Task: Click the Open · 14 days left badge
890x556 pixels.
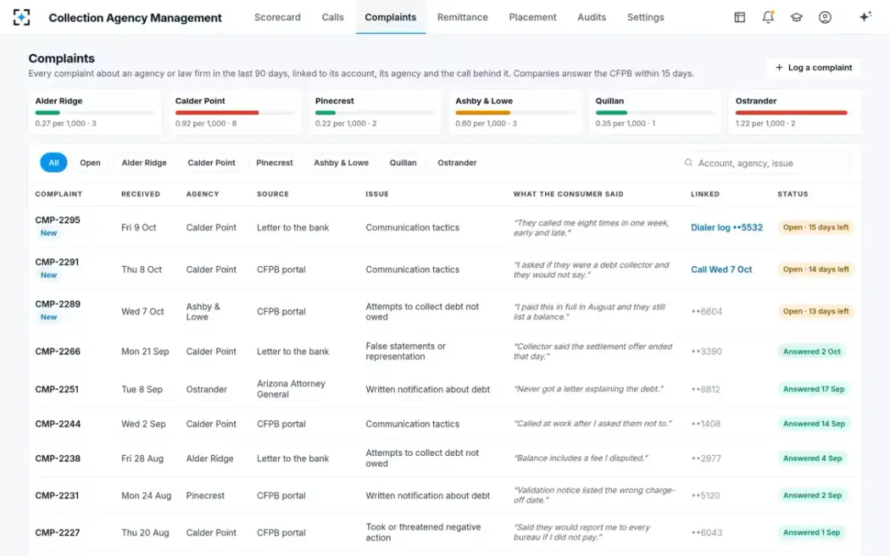Action: point(816,270)
